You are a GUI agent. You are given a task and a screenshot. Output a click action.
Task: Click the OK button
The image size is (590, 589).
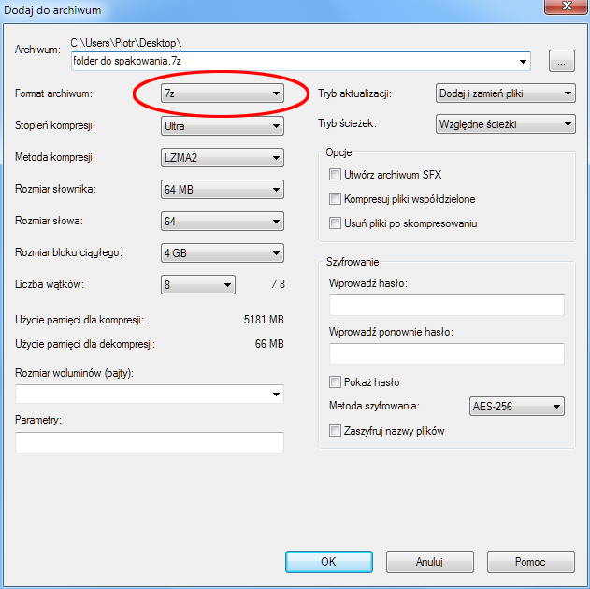329,562
